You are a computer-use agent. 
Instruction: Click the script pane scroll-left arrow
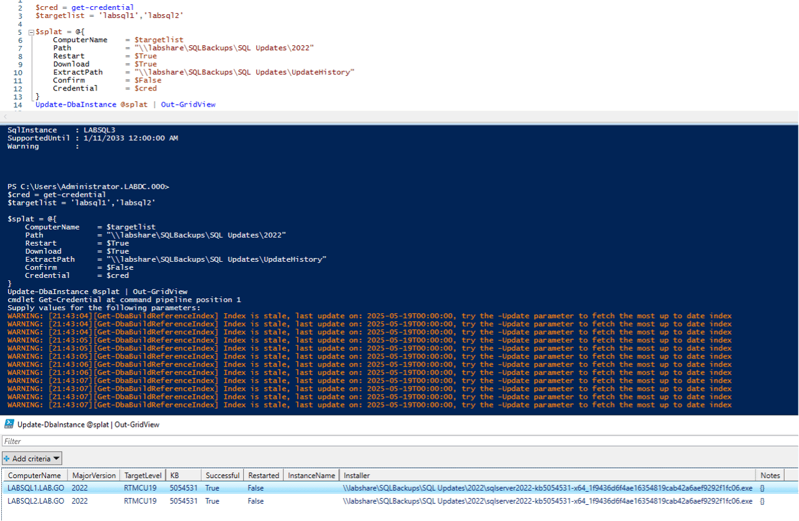tap(5, 117)
